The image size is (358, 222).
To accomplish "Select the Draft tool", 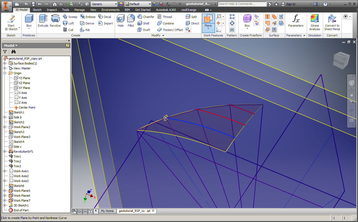I will tap(144, 30).
